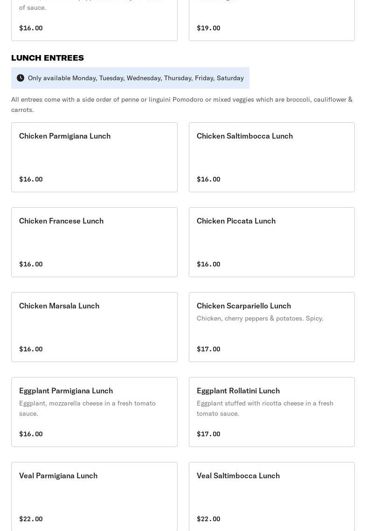Select Chicken Saltimbocca Lunch card
The width and height of the screenshot is (366, 531).
click(271, 157)
